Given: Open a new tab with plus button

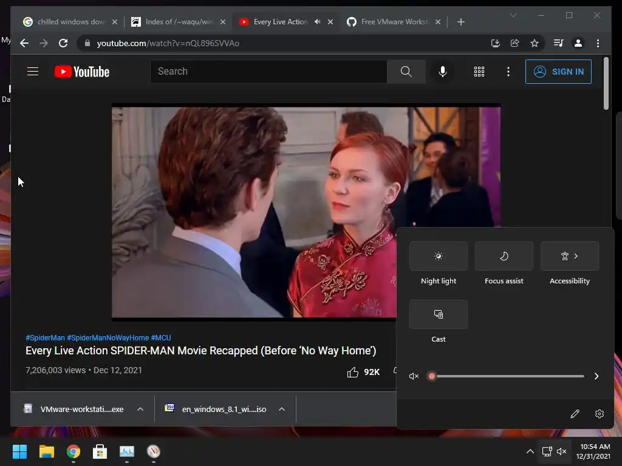Looking at the screenshot, I should click(x=460, y=22).
